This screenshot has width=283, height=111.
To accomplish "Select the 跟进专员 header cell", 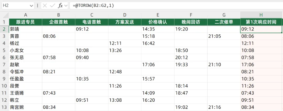I will click(x=25, y=22).
